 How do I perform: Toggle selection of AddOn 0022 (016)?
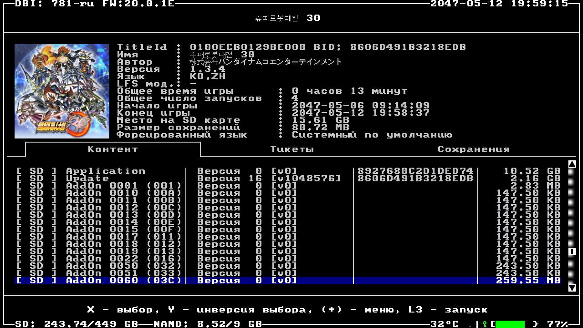click(x=123, y=259)
